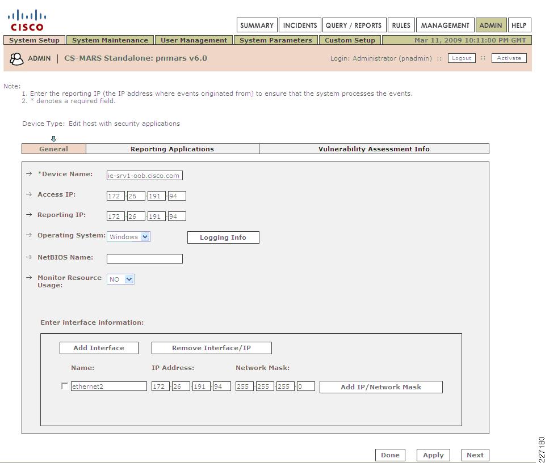Image resolution: width=545 pixels, height=463 pixels.
Task: Click Network Mask last octet field
Action: click(x=306, y=386)
